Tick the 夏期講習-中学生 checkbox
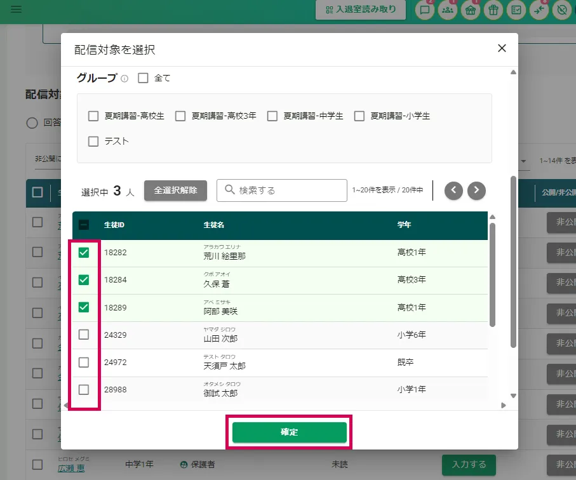The image size is (576, 480). tap(272, 116)
